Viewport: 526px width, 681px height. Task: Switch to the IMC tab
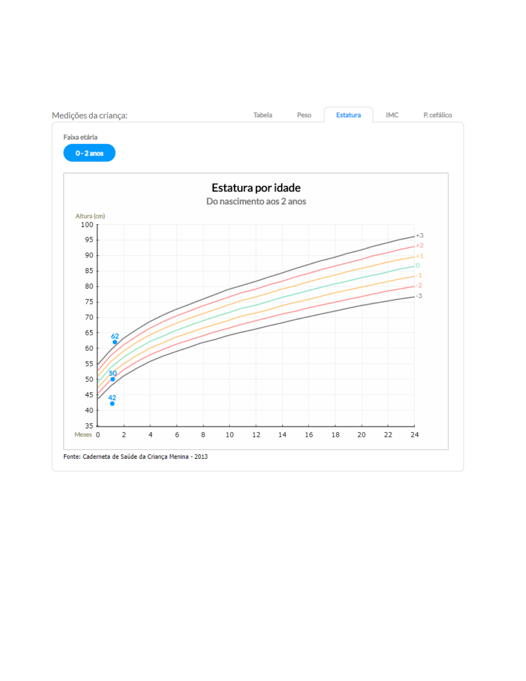[392, 115]
